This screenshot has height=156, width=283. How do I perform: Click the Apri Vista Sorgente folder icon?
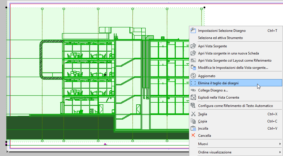193,46
